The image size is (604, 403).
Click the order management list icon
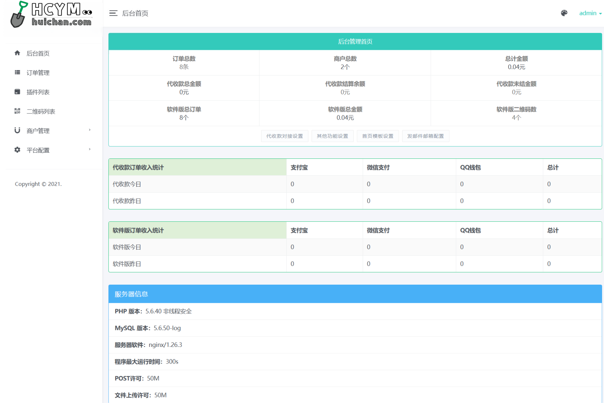click(x=17, y=72)
